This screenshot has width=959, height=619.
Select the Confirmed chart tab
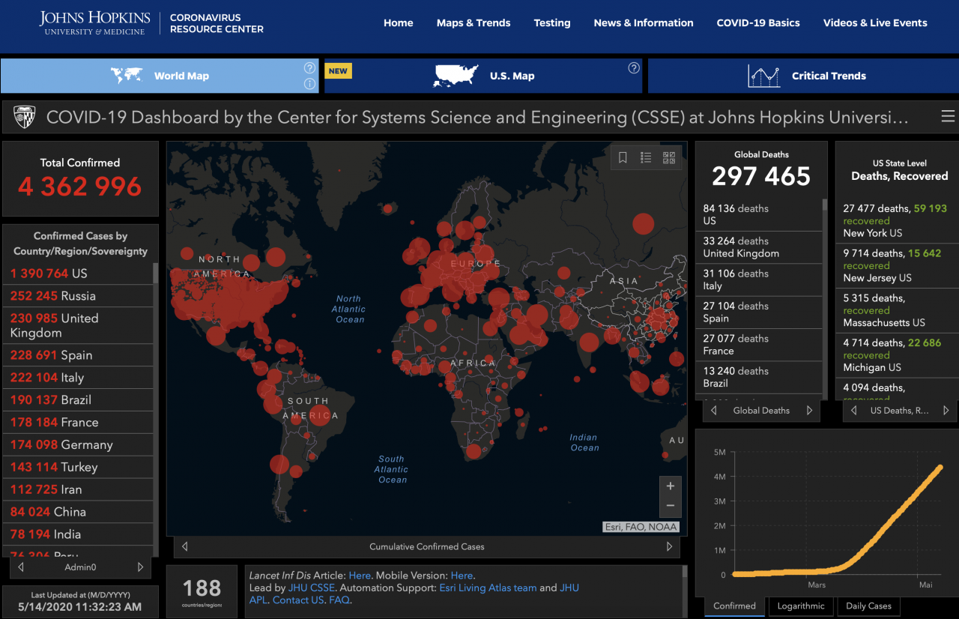point(734,606)
